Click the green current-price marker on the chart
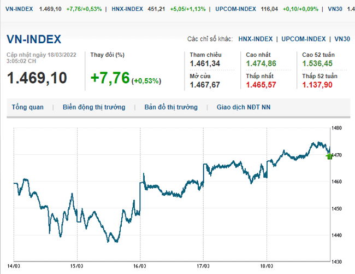 click(x=329, y=156)
